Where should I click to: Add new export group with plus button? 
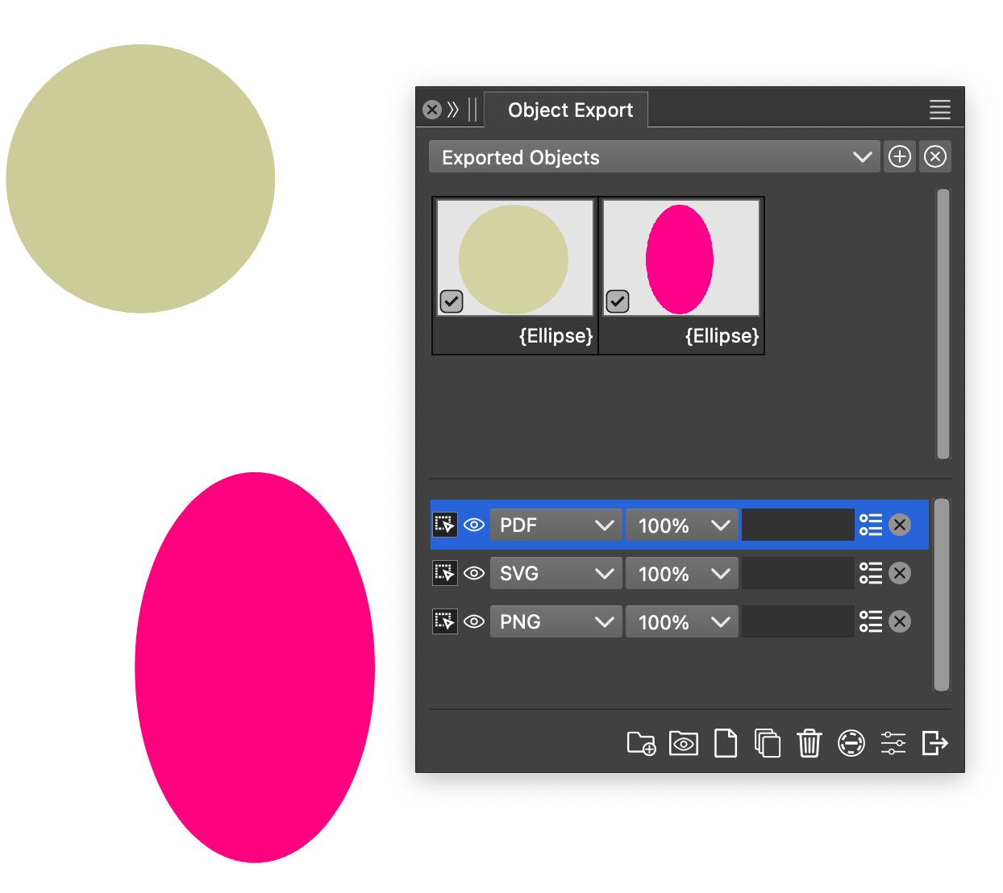coord(900,156)
